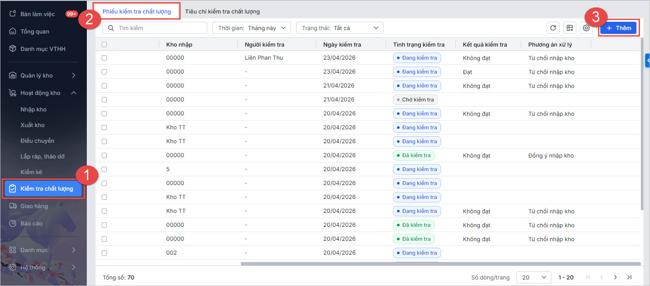Change the Số dòng/trang rows per page dropdown
This screenshot has width=650, height=286.
(534, 277)
